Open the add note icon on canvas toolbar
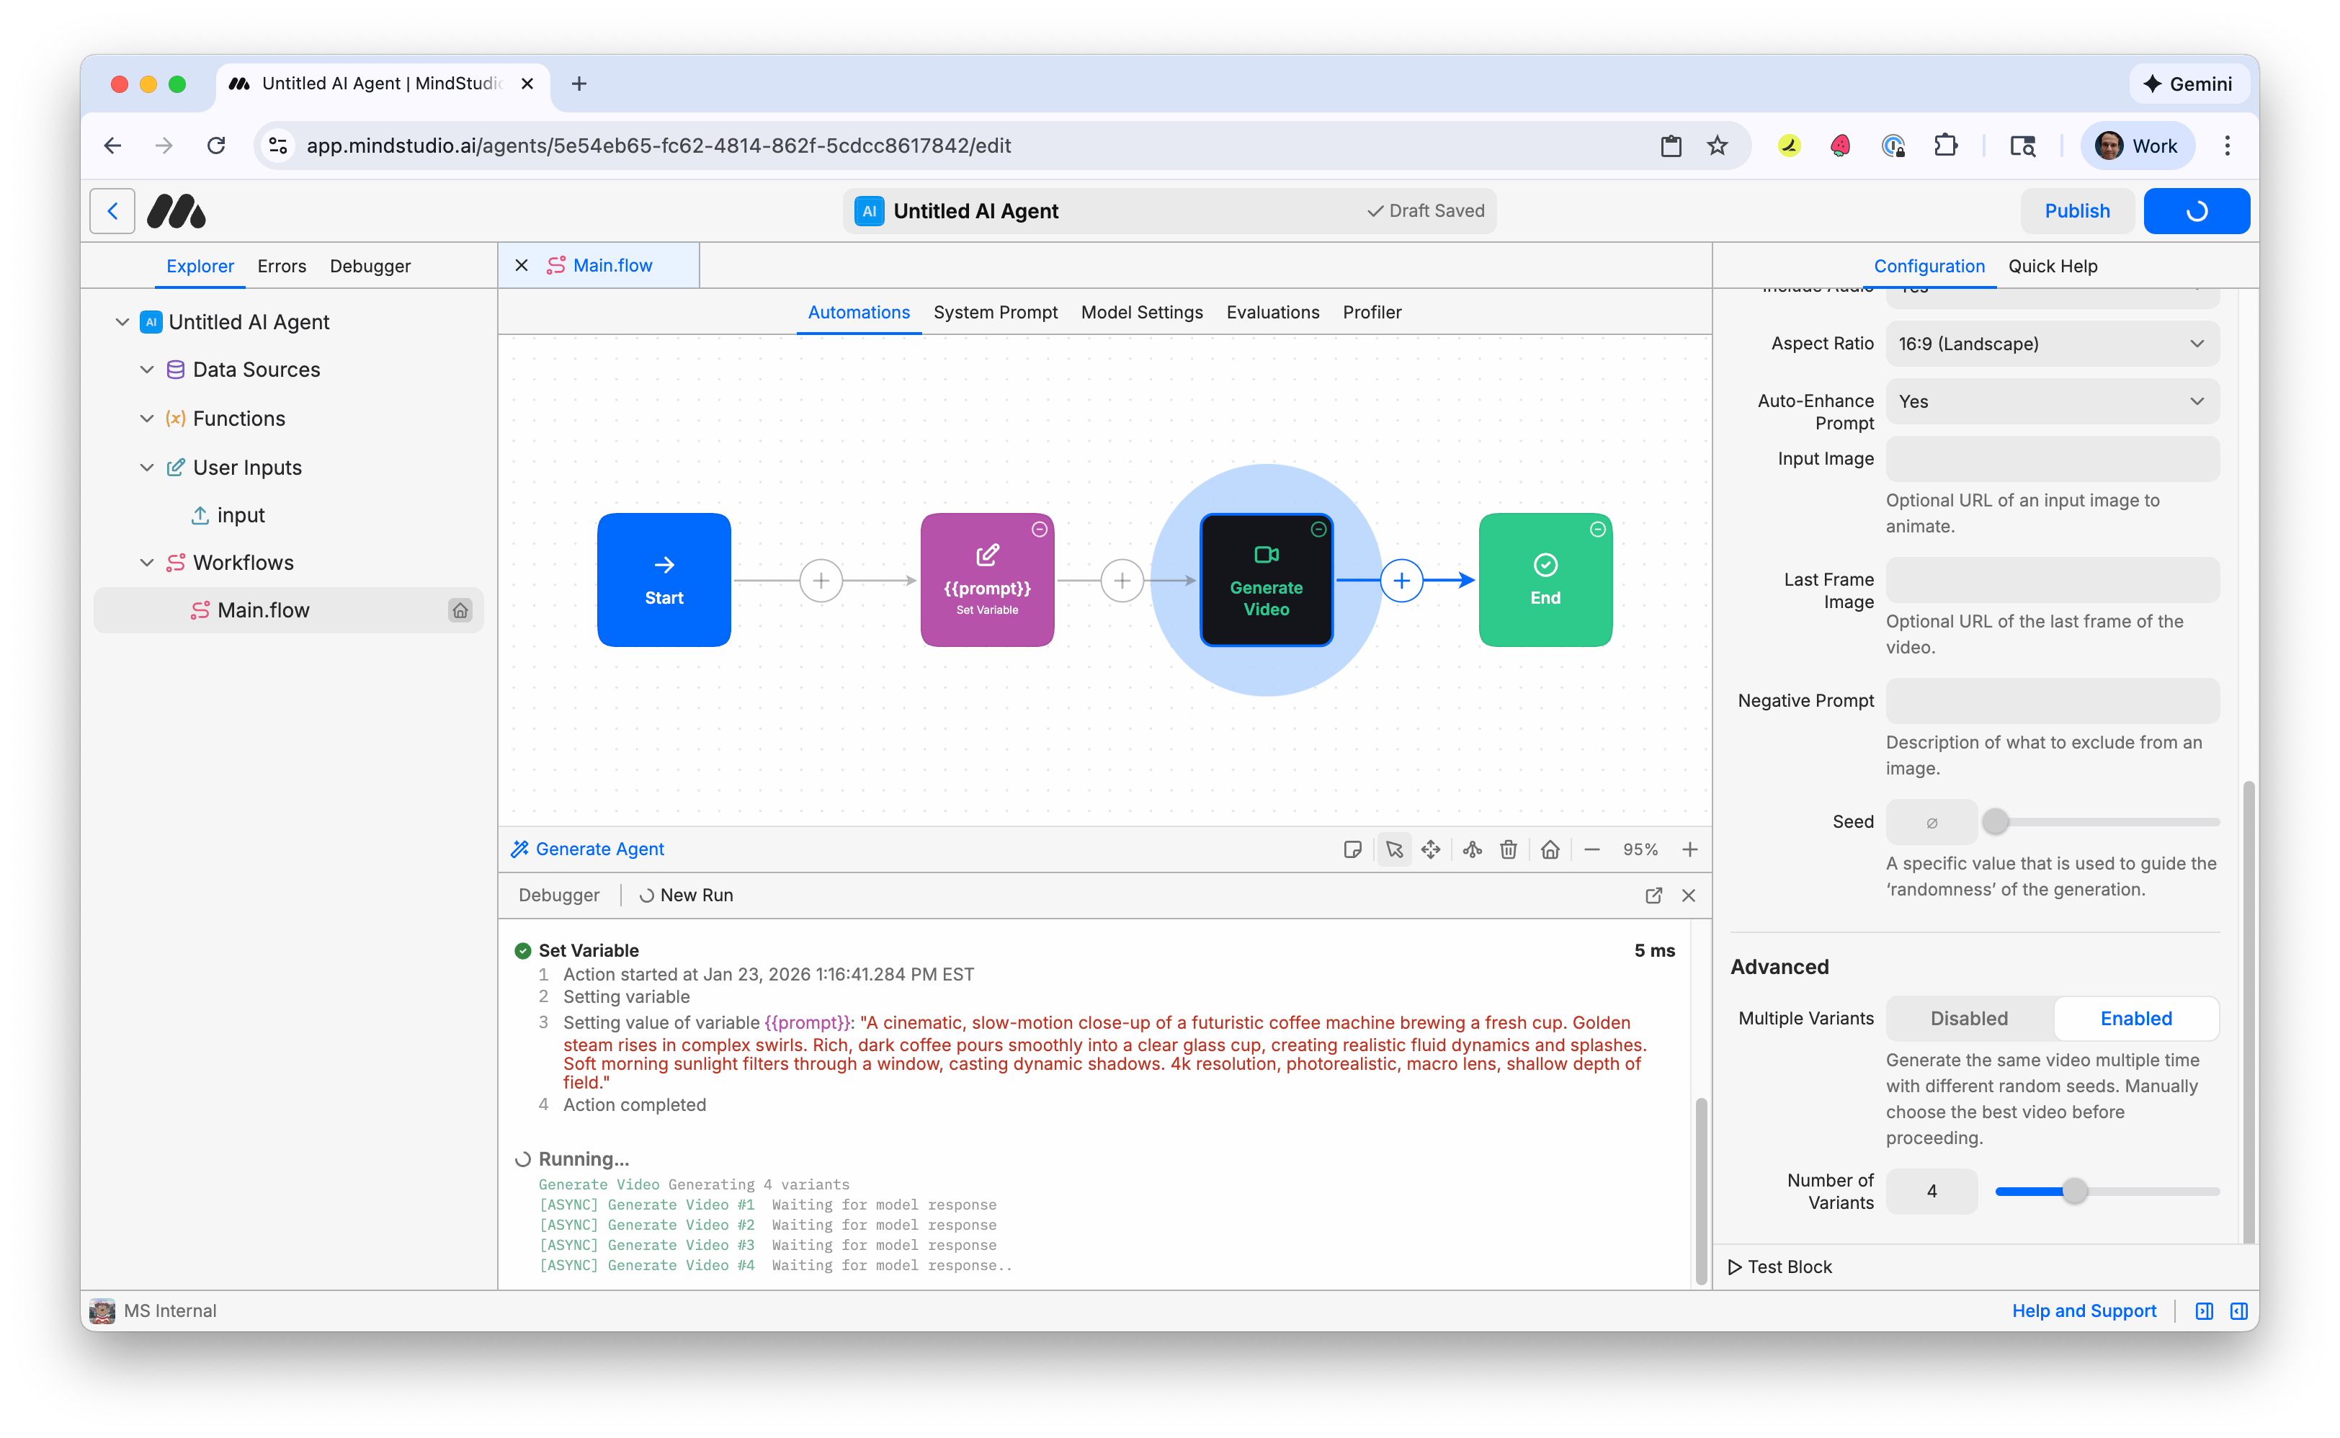Image resolution: width=2340 pixels, height=1438 pixels. (x=1353, y=849)
